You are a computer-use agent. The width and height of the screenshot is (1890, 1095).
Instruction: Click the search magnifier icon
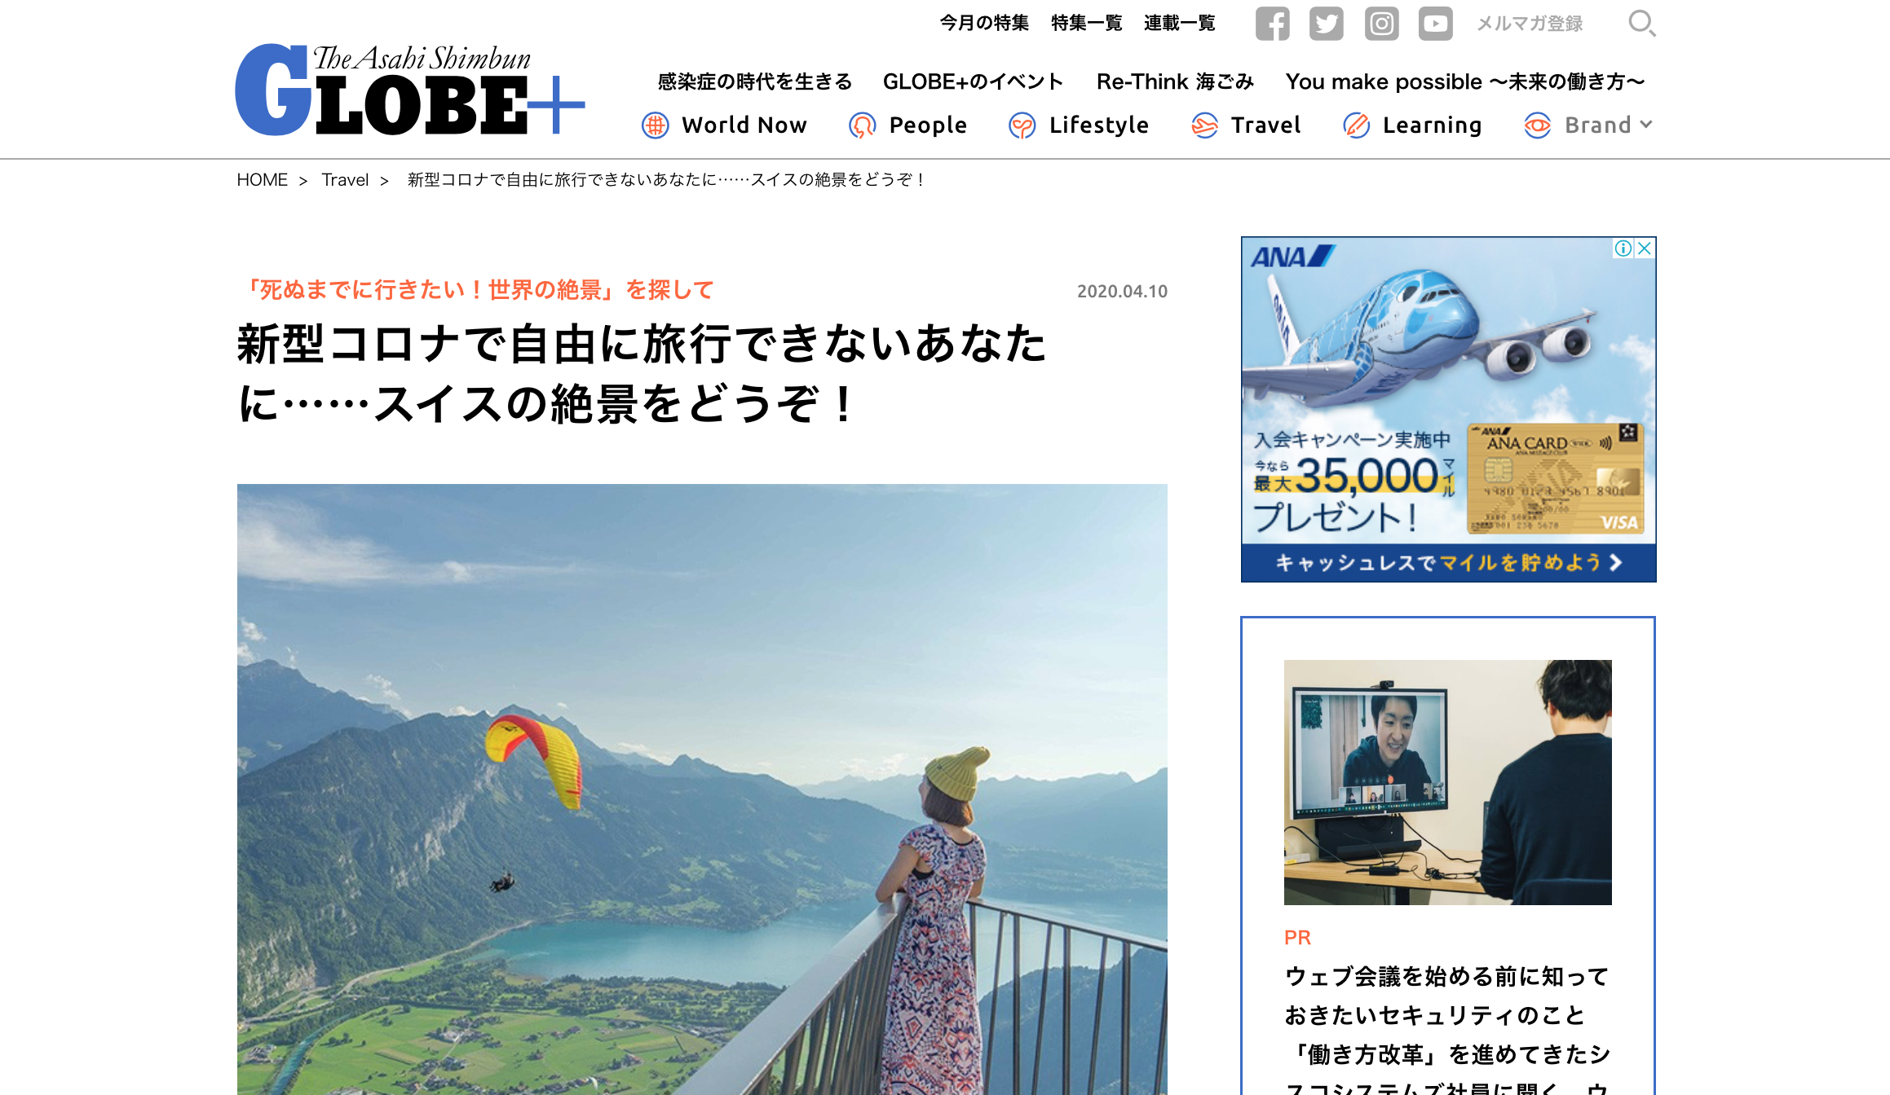click(x=1641, y=23)
